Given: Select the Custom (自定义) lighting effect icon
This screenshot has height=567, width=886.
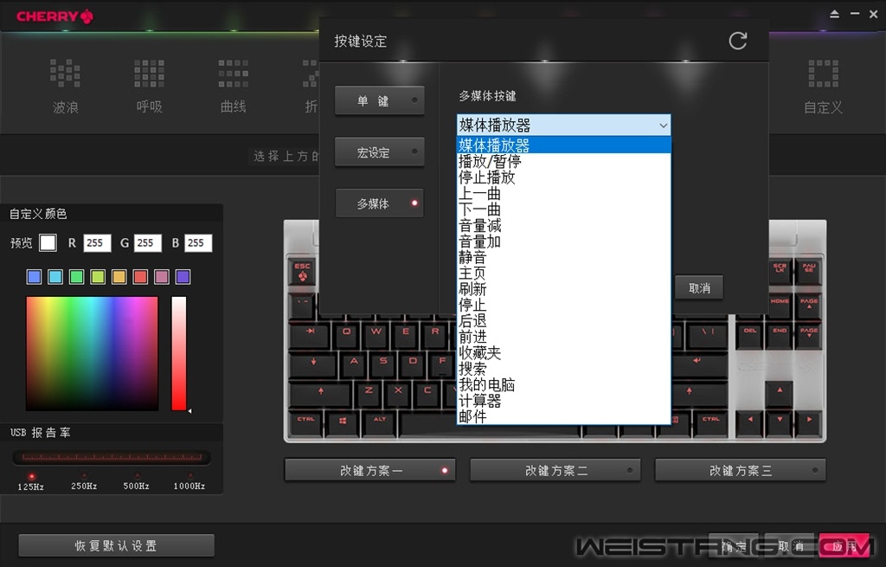Looking at the screenshot, I should pyautogui.click(x=823, y=74).
